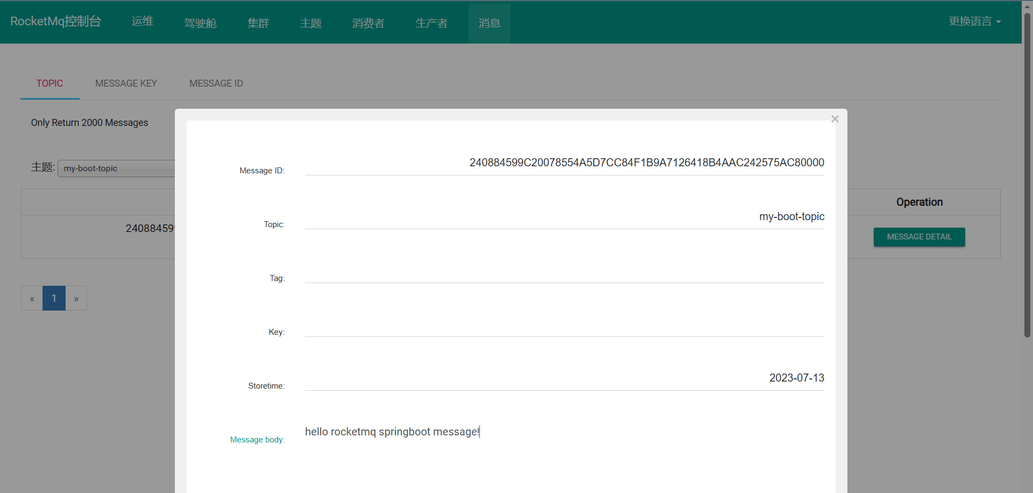Navigate to the 集群 (Cluster) page
This screenshot has height=493, width=1033.
258,23
